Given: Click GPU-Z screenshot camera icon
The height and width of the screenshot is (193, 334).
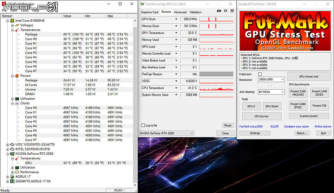Looking at the screenshot, I should click(219, 11).
